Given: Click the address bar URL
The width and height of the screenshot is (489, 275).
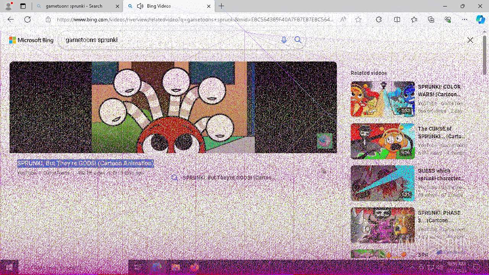Looking at the screenshot, I should click(195, 19).
